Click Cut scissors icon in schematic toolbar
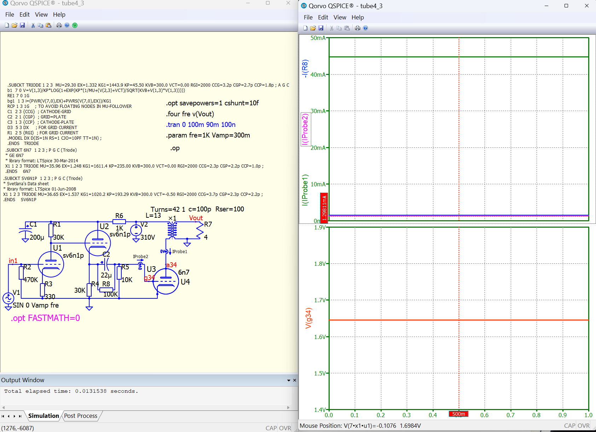This screenshot has height=432, width=596. 33,25
